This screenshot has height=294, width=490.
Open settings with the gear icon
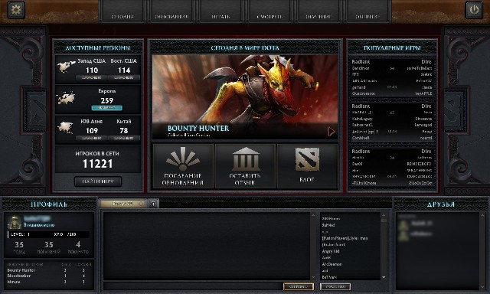tap(15, 10)
